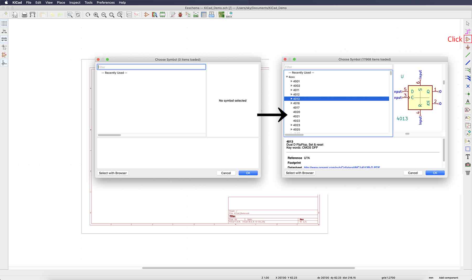Toggle showing hidden pins
This screenshot has height=280, width=472.
click(x=4, y=55)
